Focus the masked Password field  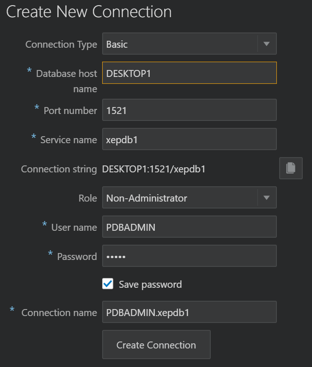coord(189,256)
